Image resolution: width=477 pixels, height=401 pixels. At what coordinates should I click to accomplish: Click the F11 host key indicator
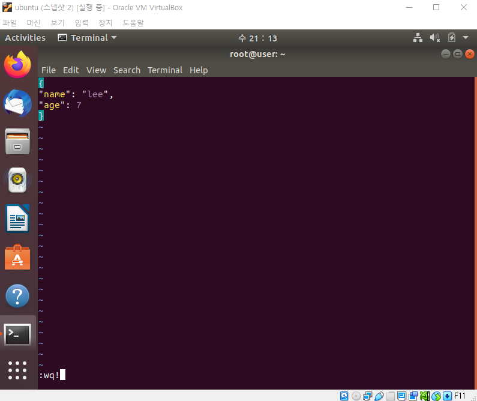pyautogui.click(x=460, y=396)
